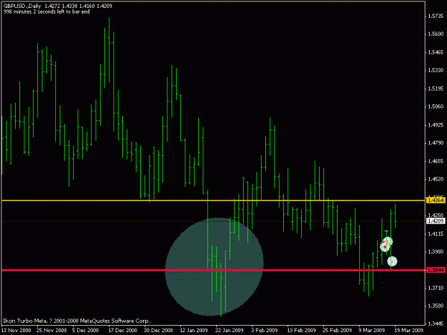
Task: Click the 25 Nov 2008 date label
Action: coord(51,330)
